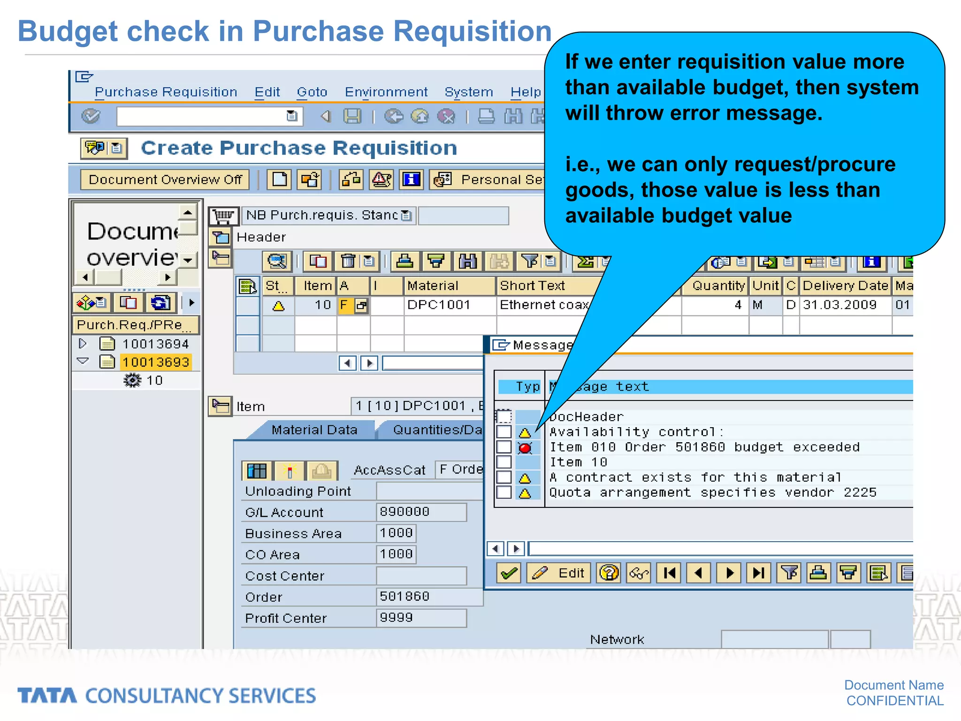Click the sort descending icon in item toolbar
This screenshot has width=961, height=721.
point(435,261)
